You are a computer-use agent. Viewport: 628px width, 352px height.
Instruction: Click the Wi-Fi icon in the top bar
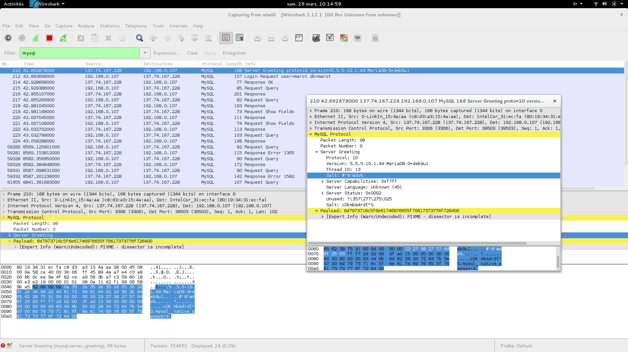[x=596, y=4]
